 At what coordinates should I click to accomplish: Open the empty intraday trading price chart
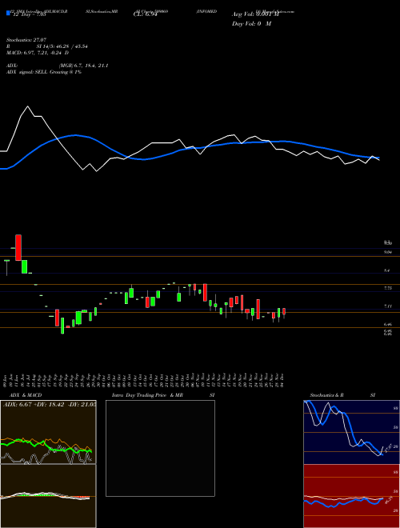tap(160, 448)
